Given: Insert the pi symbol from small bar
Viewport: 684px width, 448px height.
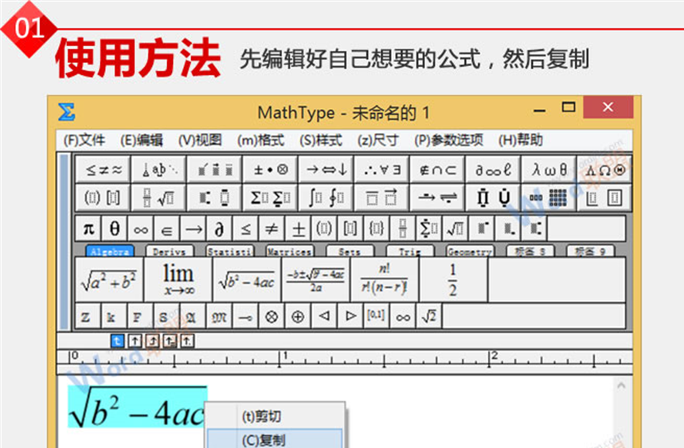Looking at the screenshot, I should point(88,228).
